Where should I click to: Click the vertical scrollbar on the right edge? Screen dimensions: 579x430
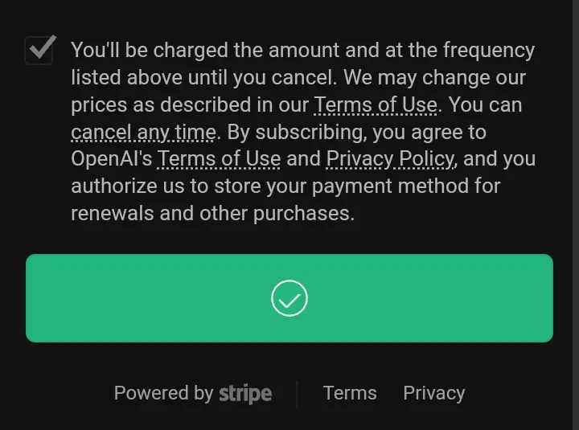pyautogui.click(x=576, y=215)
